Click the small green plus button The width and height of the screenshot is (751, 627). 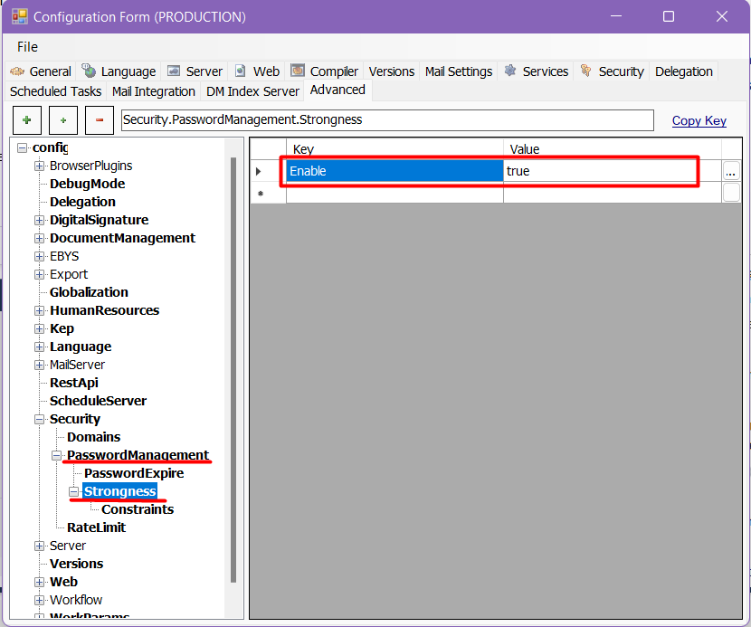(62, 120)
